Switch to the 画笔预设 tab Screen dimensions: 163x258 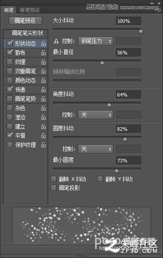pyautogui.click(x=30, y=10)
